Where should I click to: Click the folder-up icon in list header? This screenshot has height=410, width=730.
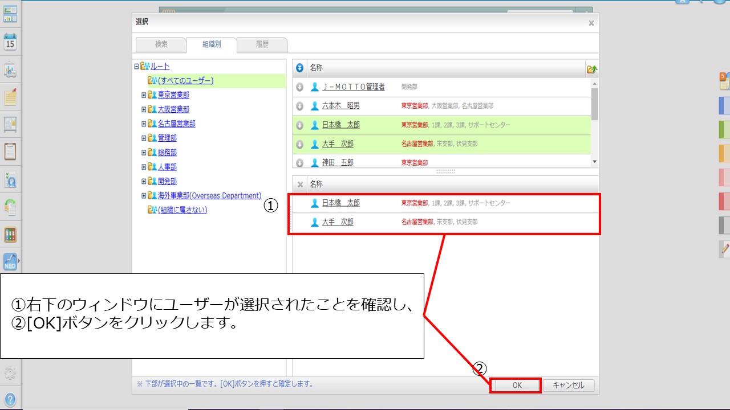[591, 69]
